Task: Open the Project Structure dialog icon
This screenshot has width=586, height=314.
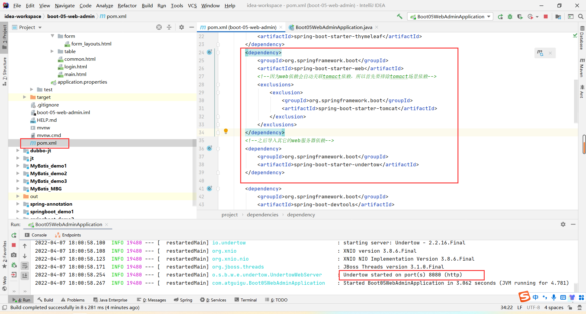Action: point(558,16)
